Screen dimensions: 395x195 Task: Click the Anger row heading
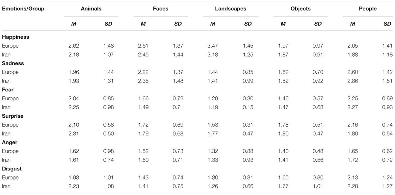pyautogui.click(x=10, y=142)
